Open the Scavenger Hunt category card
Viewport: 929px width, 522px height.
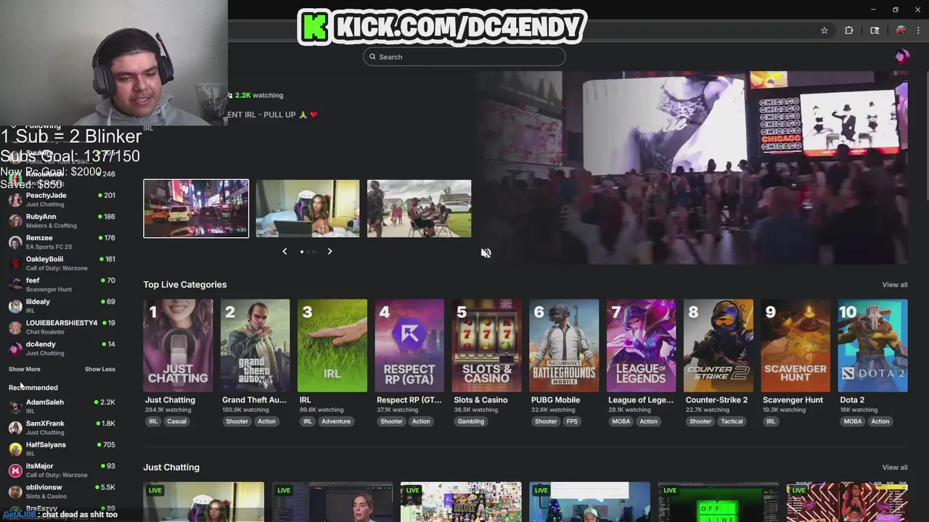pos(795,345)
